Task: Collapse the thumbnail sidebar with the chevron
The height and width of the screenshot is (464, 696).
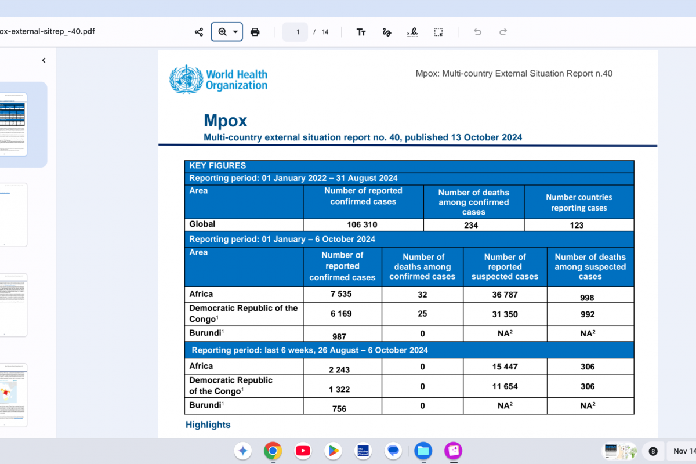Action: pos(43,60)
